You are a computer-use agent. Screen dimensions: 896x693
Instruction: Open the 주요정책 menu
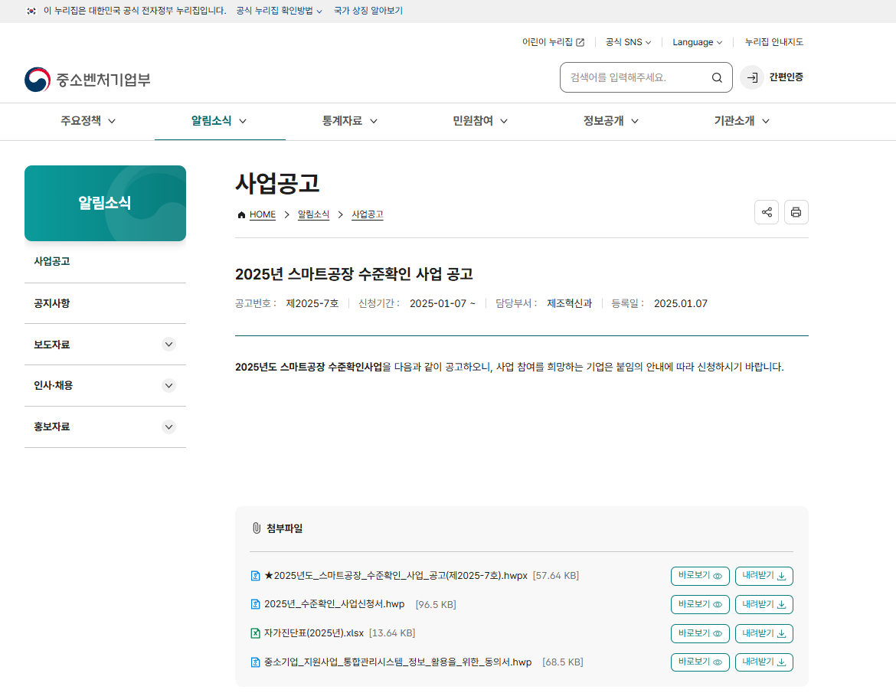[x=89, y=121]
